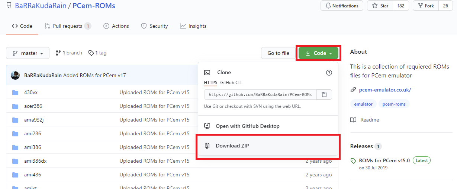Open the acer386 folder
Image resolution: width=457 pixels, height=189 pixels.
click(33, 106)
